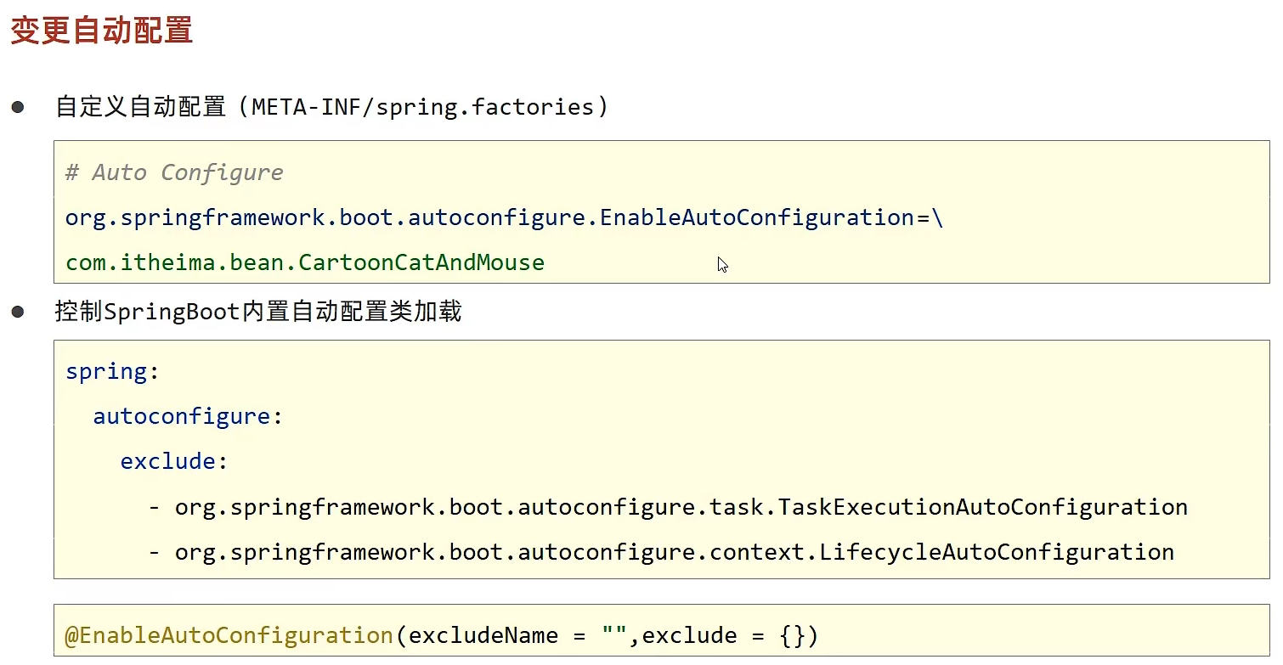Screen dimensions: 1283x665
Task: Click text 控制SpringBoot内置自动配置类加载
Action: point(258,311)
